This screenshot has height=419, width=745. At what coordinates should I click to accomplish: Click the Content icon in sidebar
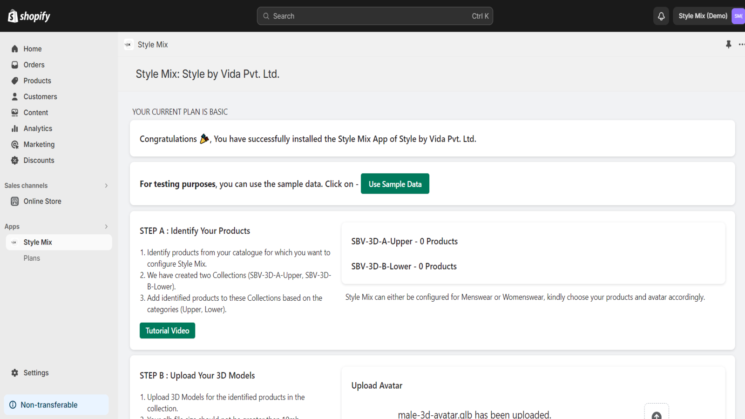[15, 113]
